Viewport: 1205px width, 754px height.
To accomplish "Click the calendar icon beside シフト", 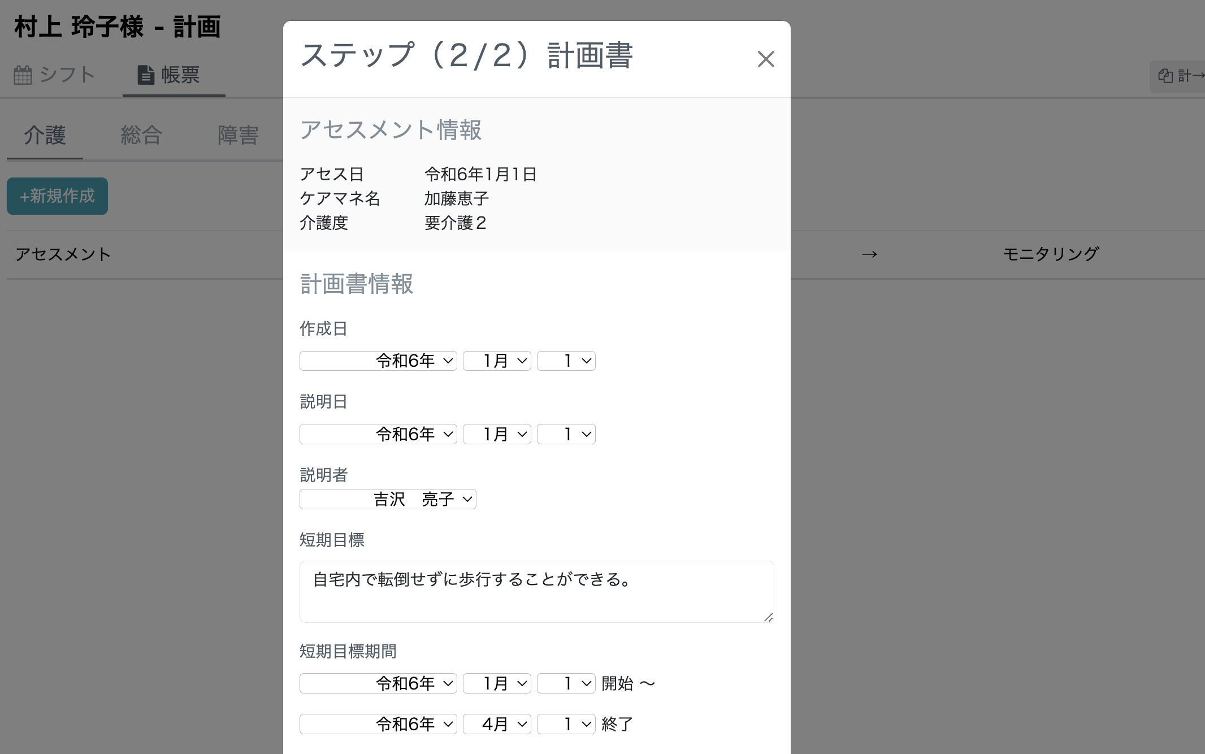I will [x=23, y=74].
